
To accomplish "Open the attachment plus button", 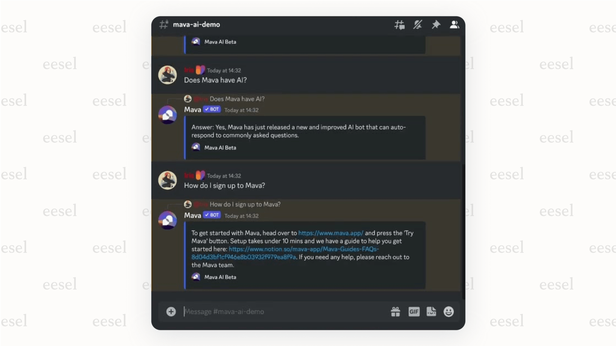I will click(171, 312).
